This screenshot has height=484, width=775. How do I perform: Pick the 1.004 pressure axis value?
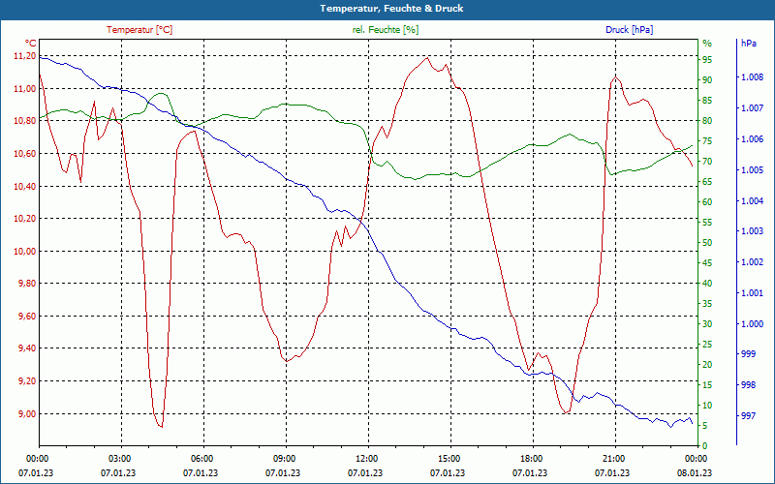753,201
